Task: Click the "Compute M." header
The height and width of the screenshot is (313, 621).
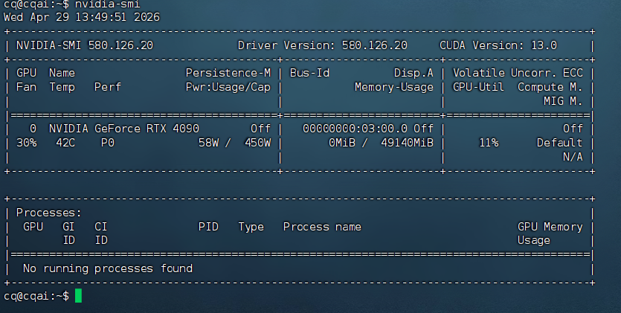Action: tap(550, 87)
